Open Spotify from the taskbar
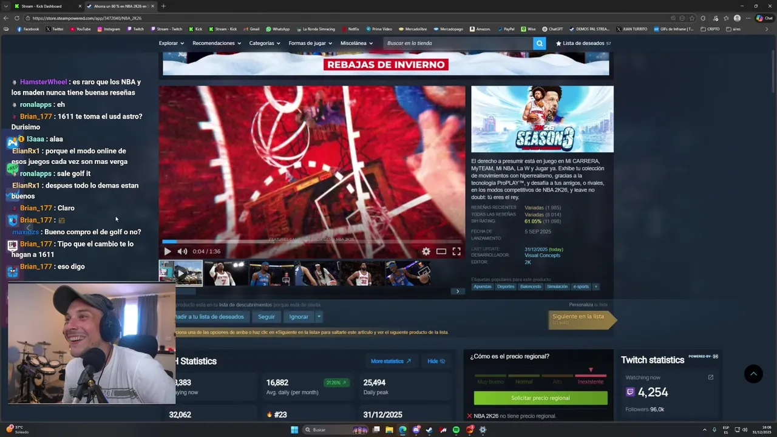Image resolution: width=777 pixels, height=437 pixels. click(456, 430)
